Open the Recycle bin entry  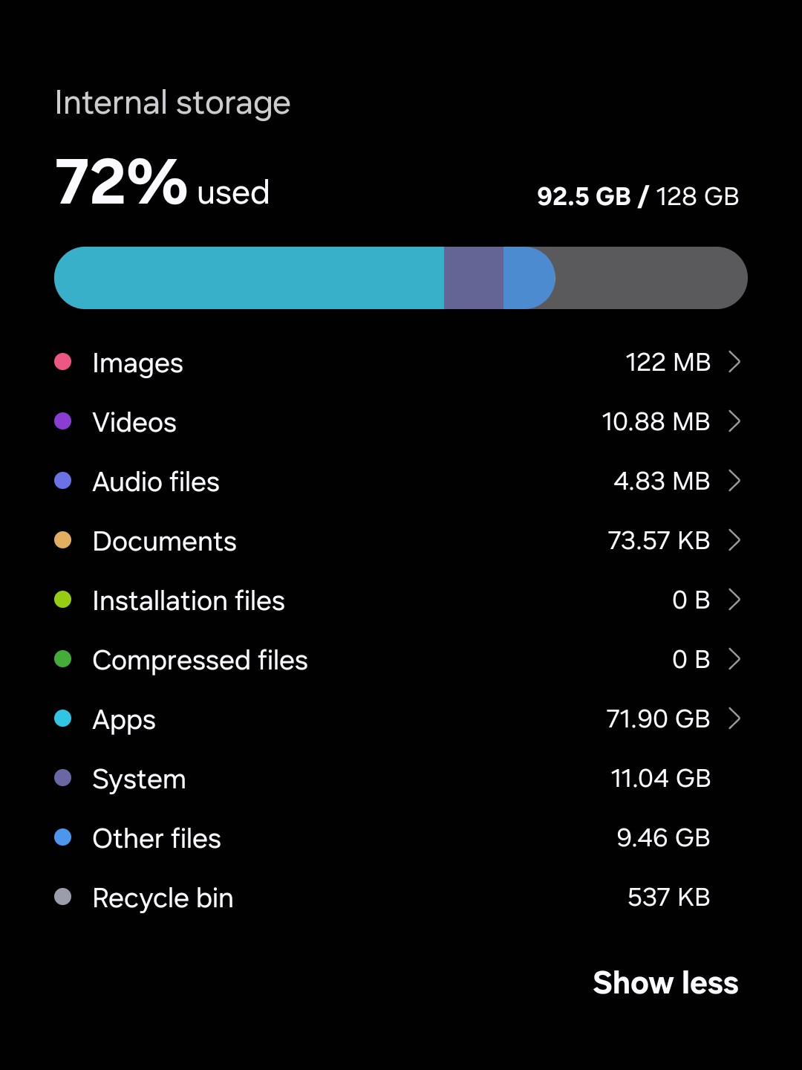[401, 897]
